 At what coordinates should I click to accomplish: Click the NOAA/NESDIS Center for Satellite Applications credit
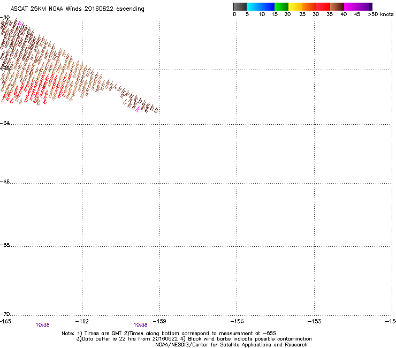[231, 345]
